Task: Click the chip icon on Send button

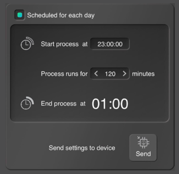Action: point(143,142)
